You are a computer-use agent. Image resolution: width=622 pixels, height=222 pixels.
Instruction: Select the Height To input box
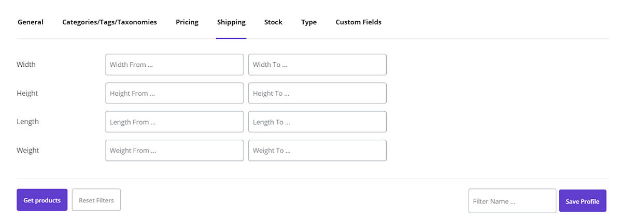[317, 93]
